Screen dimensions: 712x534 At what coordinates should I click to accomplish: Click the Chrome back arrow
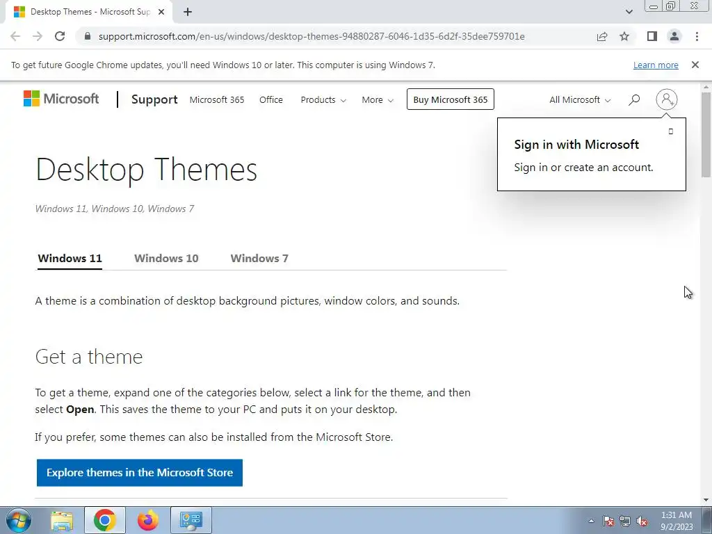pos(15,36)
